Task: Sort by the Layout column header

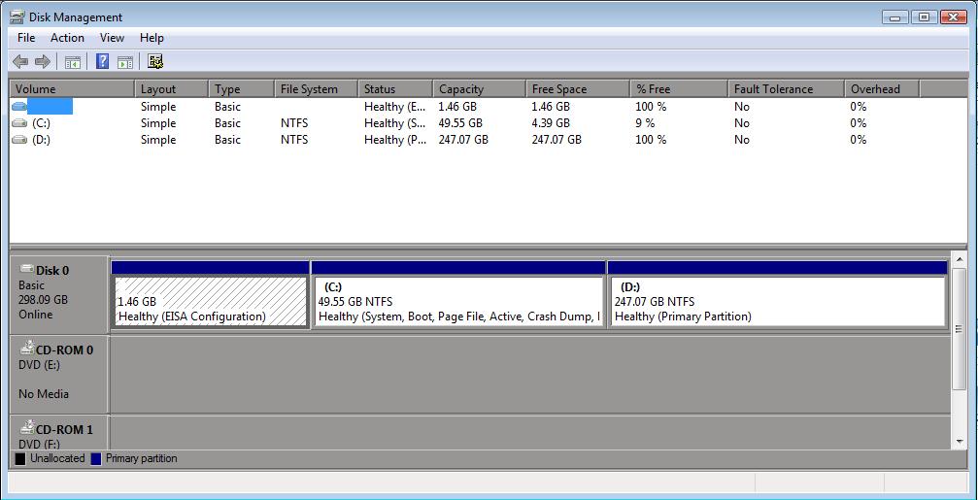Action: click(172, 89)
